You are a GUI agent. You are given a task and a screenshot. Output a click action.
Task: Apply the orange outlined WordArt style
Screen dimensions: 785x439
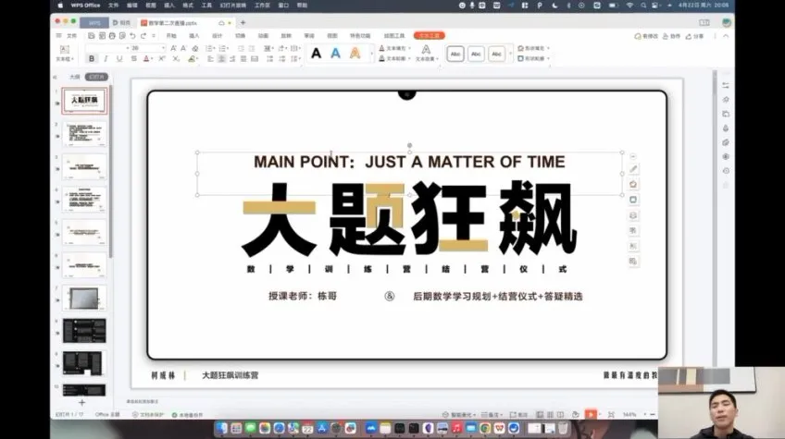(x=355, y=54)
